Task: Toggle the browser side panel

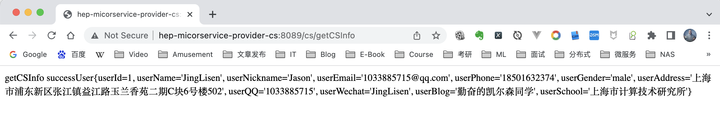Action: [x=671, y=36]
